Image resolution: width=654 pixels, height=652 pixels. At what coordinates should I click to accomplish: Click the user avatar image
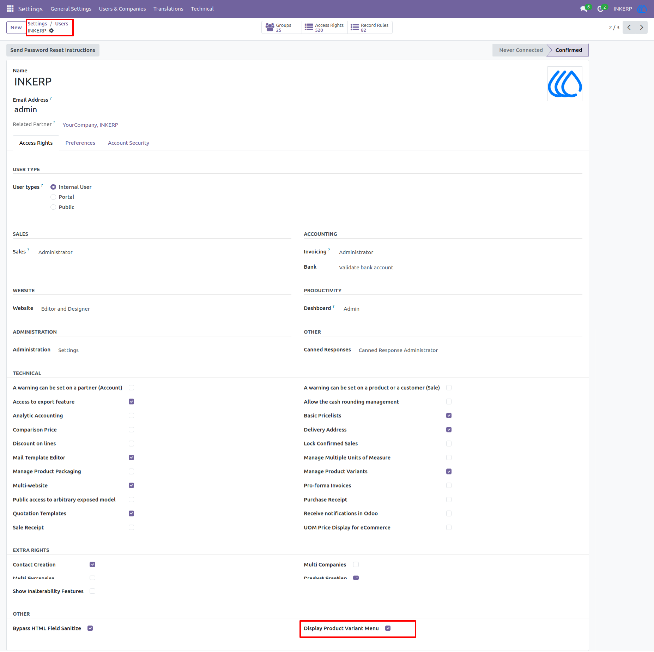click(565, 84)
